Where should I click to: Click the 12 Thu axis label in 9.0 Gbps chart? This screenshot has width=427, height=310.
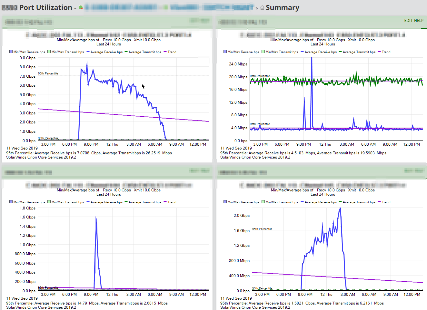112,144
